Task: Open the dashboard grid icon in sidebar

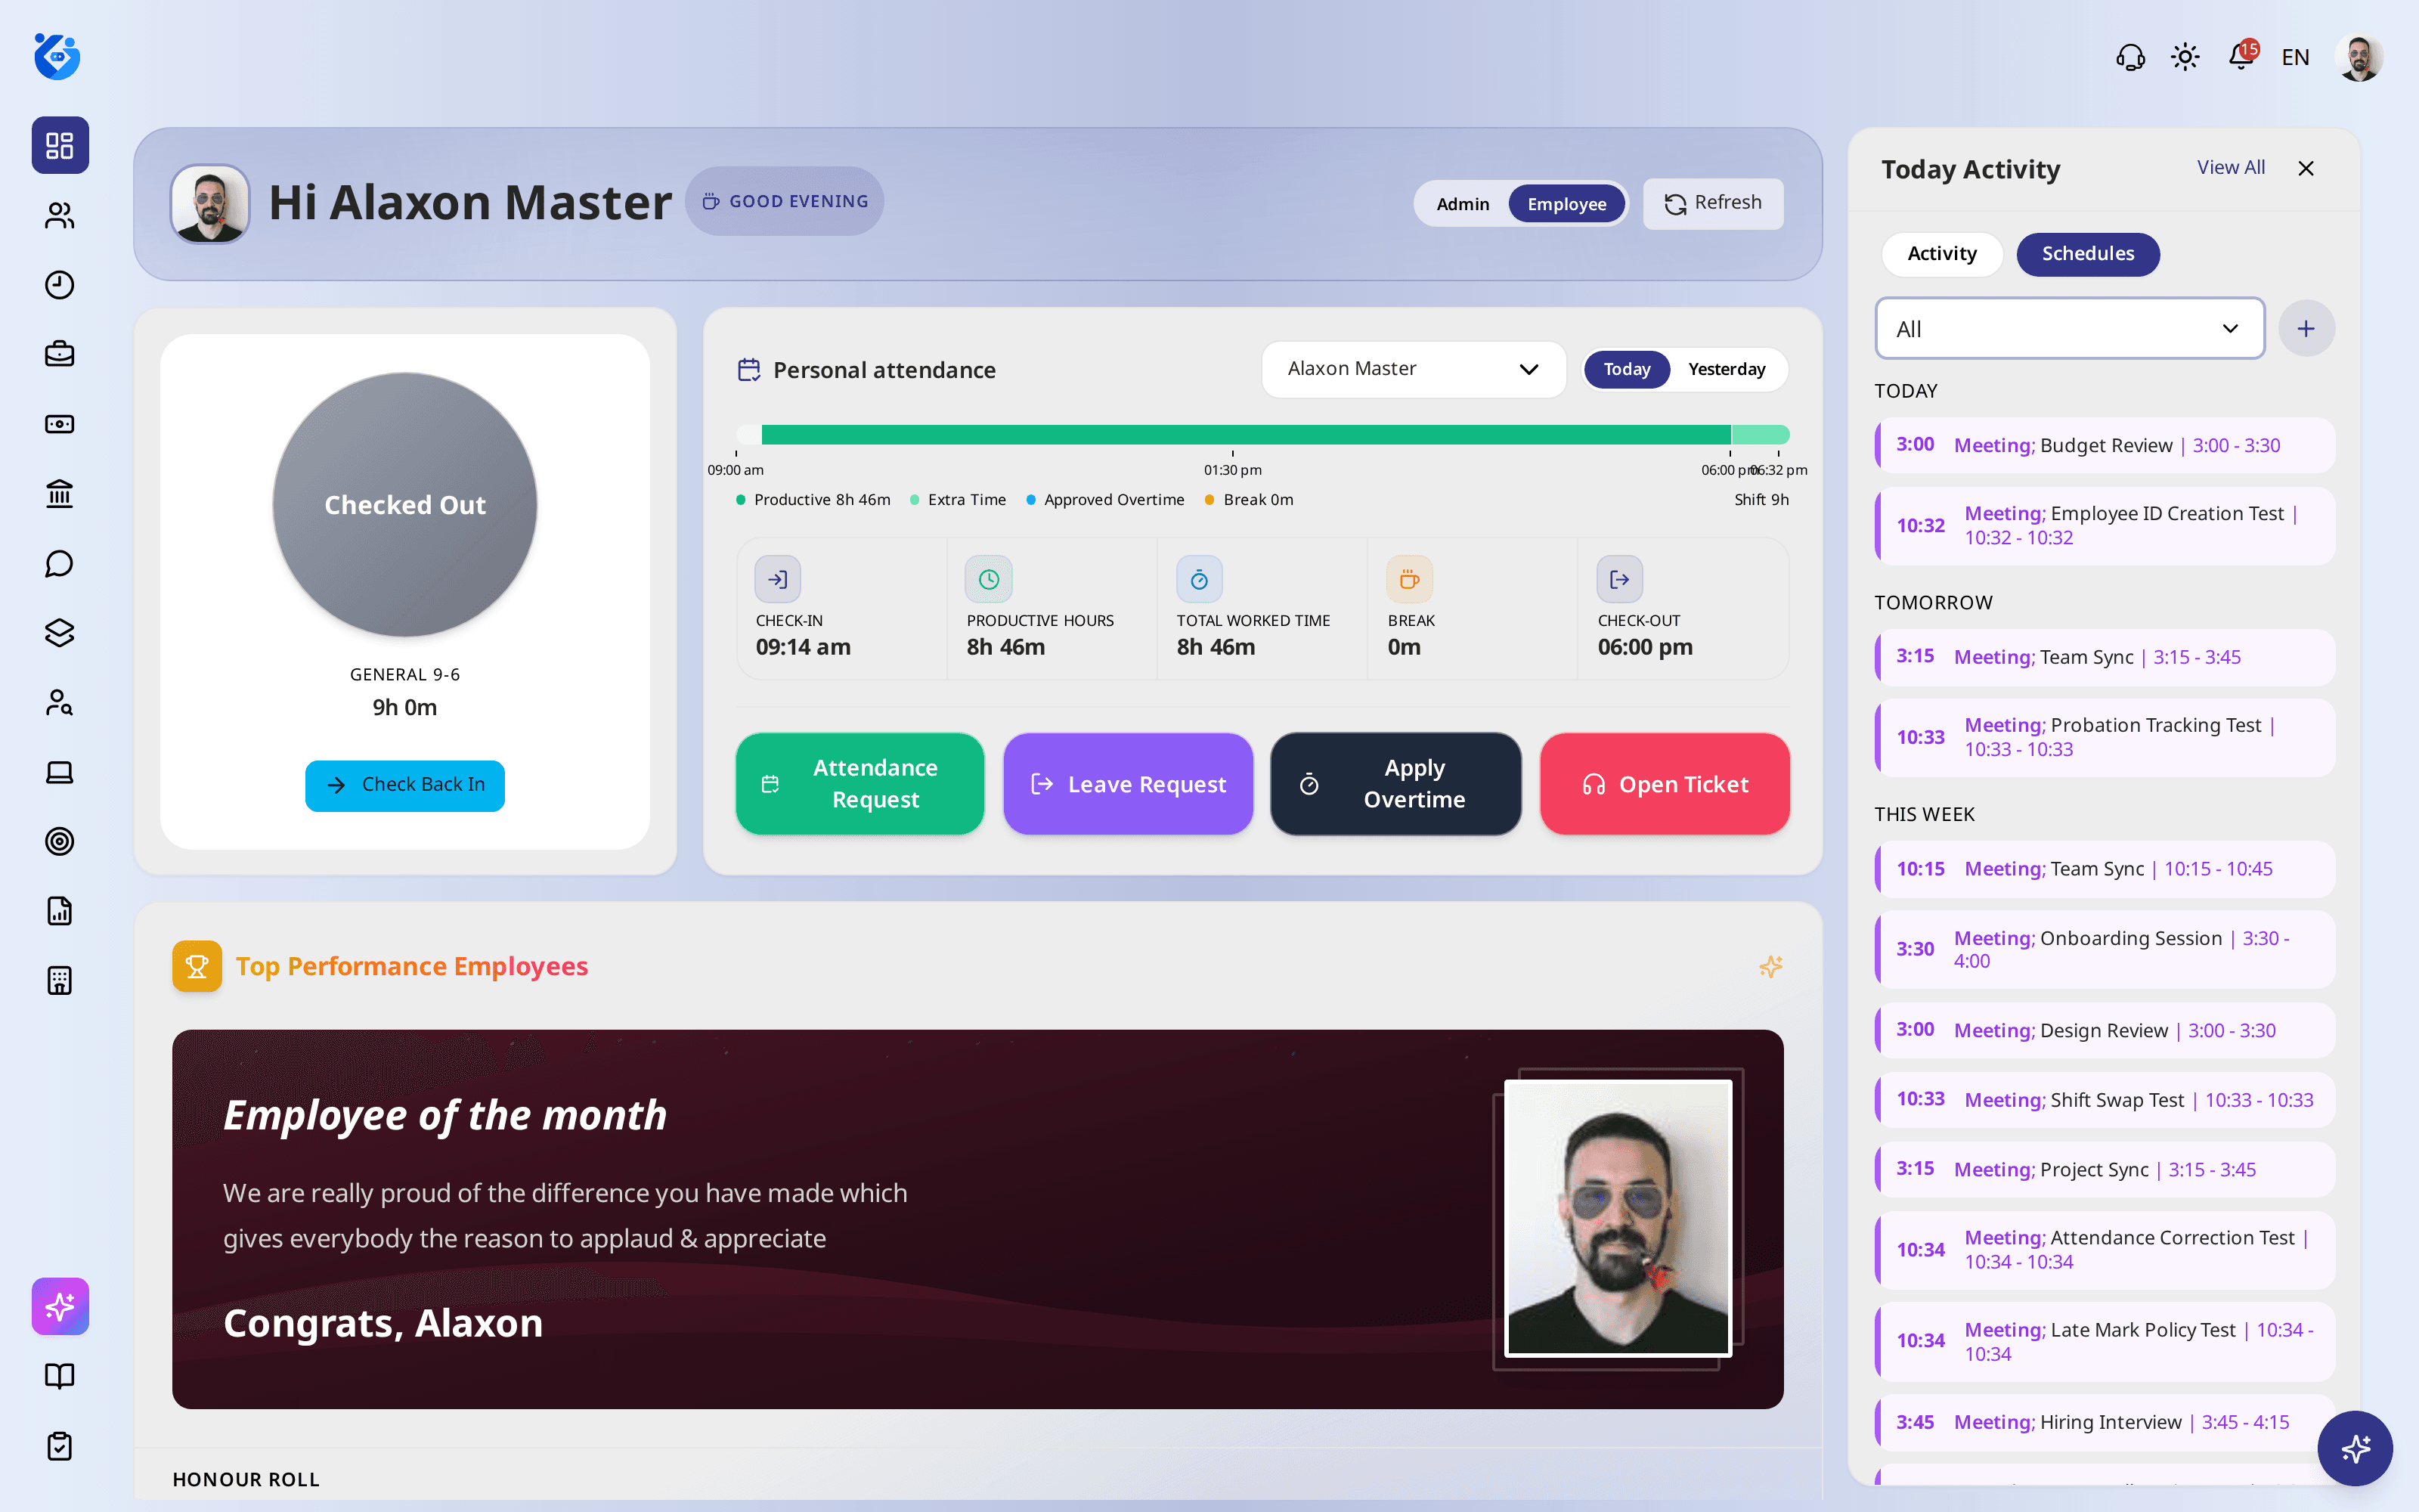Action: tap(60, 145)
